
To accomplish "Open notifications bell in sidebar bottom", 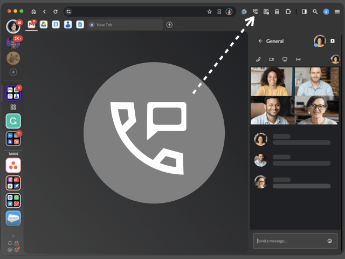I will tap(10, 243).
